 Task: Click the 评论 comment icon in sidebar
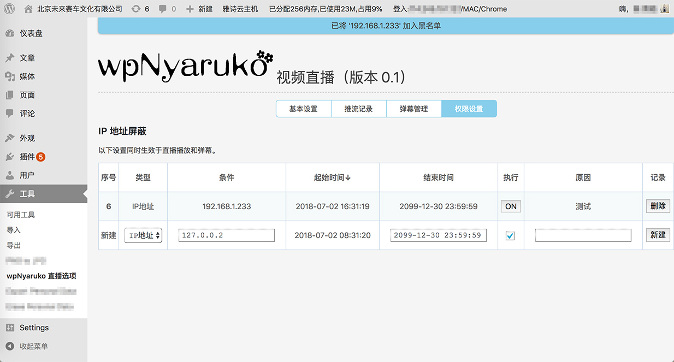tap(10, 114)
